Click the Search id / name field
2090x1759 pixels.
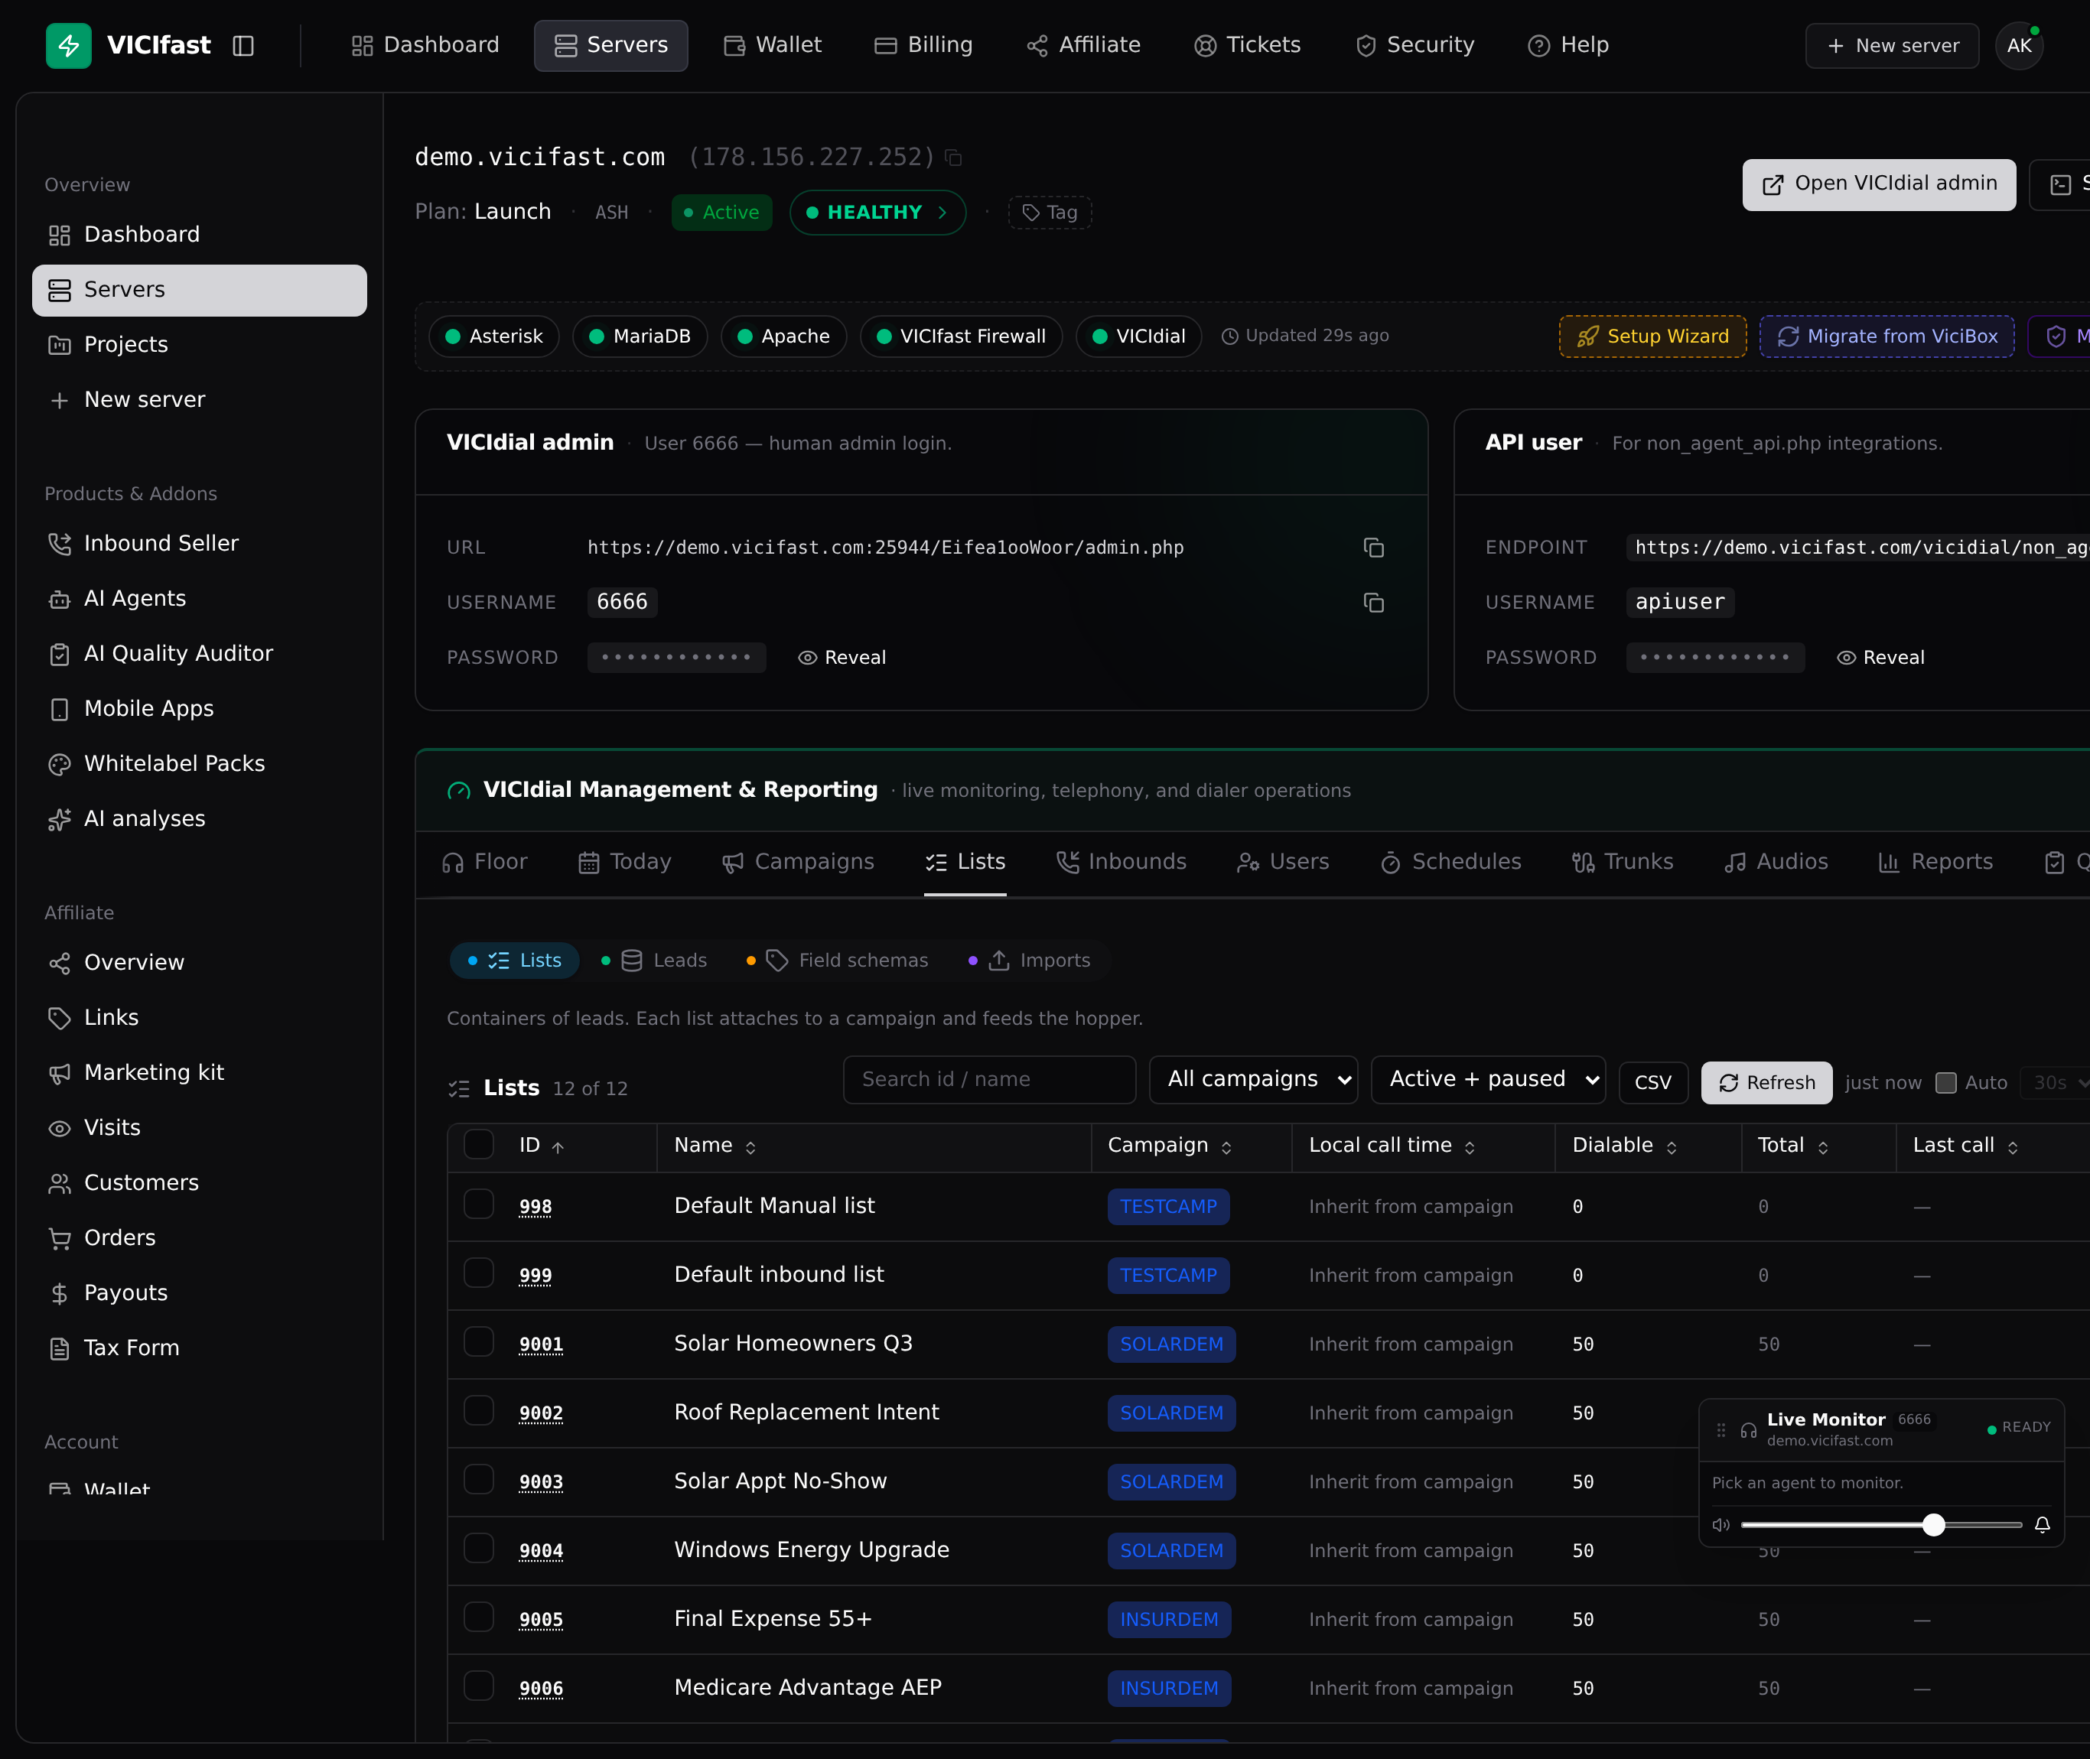point(988,1080)
